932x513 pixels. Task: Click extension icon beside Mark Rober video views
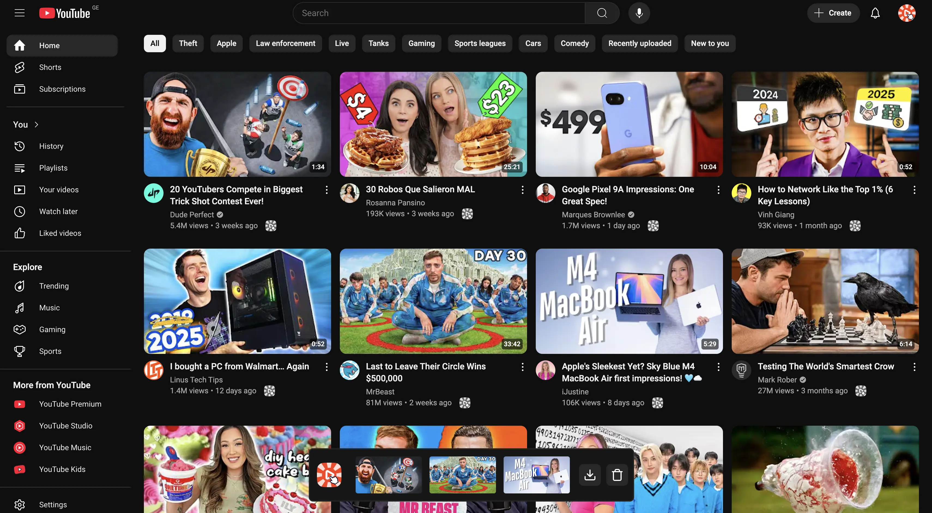pos(860,391)
